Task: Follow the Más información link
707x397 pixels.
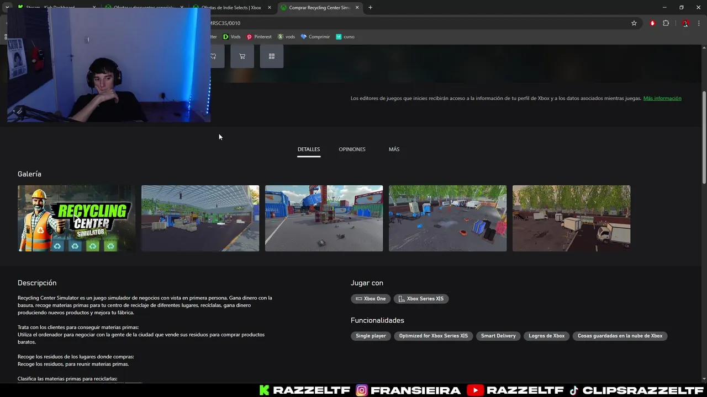Action: [x=662, y=98]
